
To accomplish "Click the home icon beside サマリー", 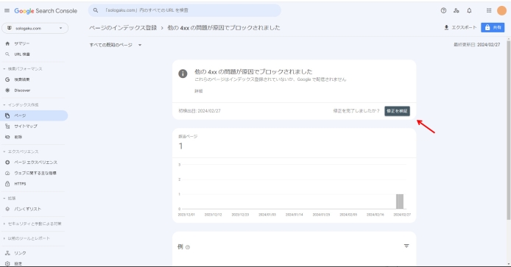I will pos(7,43).
